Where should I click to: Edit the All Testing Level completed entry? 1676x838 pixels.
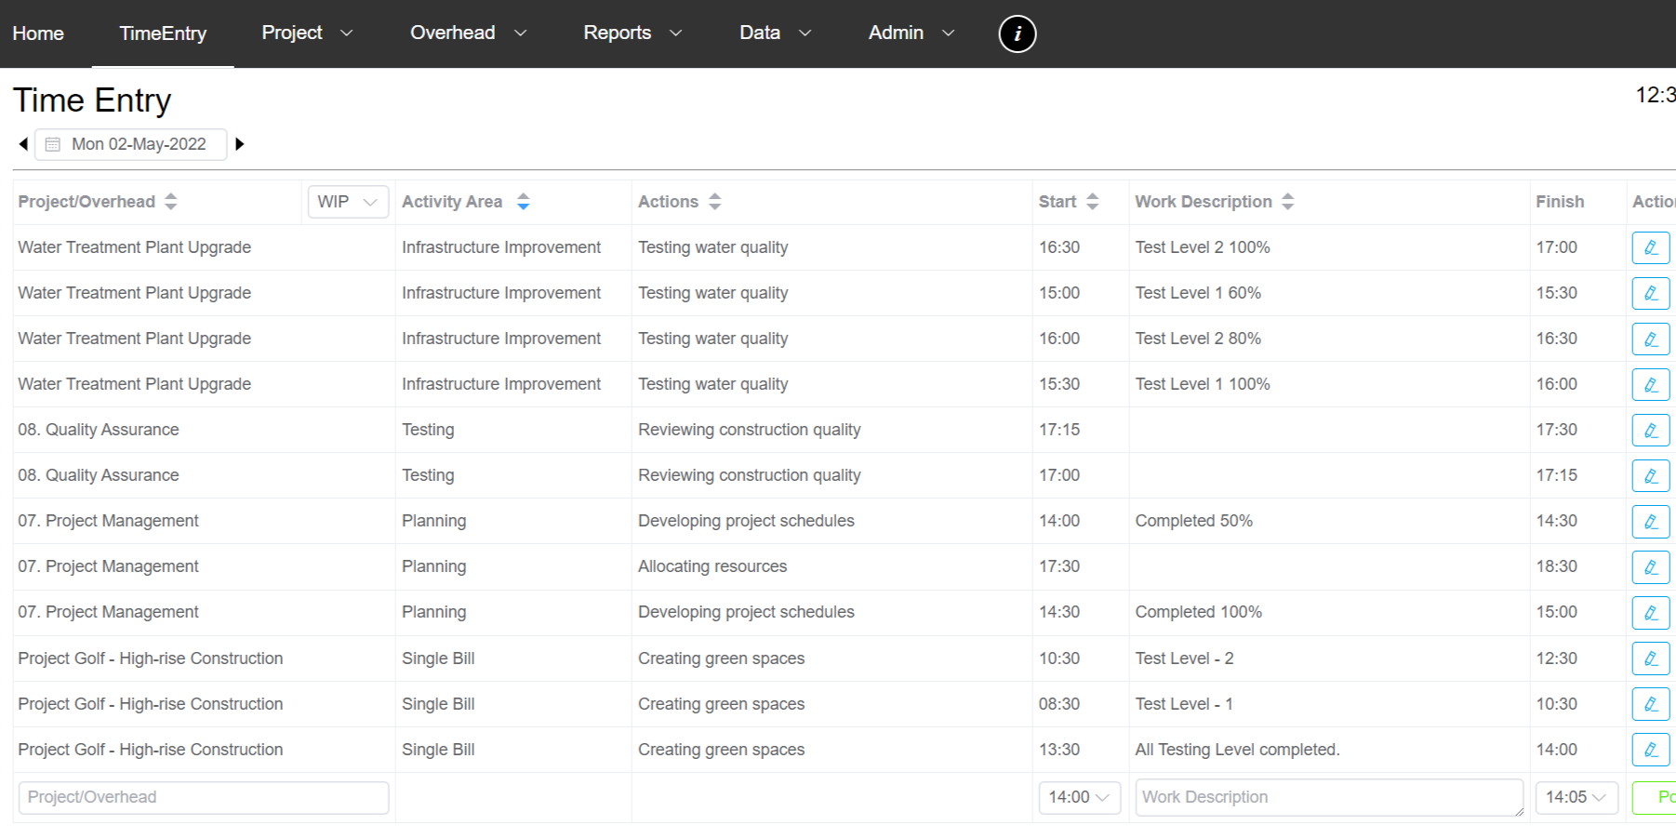[x=1650, y=750]
